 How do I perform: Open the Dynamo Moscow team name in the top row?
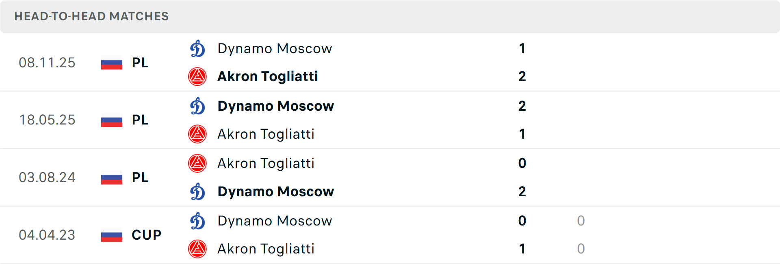tap(275, 49)
